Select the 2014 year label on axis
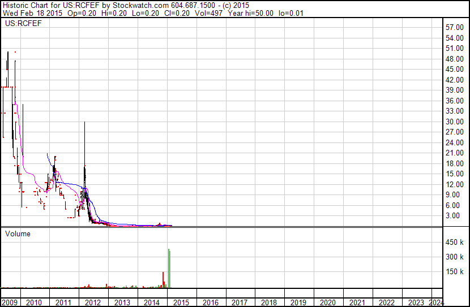This screenshot has height=307, width=470. (x=151, y=302)
